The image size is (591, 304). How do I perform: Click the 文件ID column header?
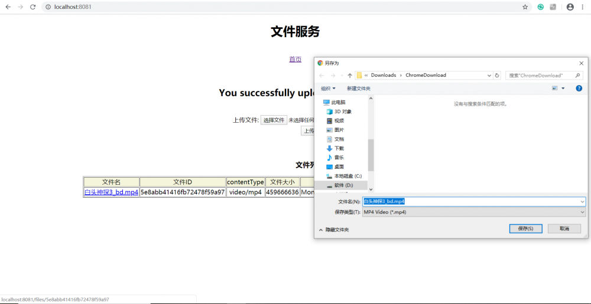pos(183,182)
